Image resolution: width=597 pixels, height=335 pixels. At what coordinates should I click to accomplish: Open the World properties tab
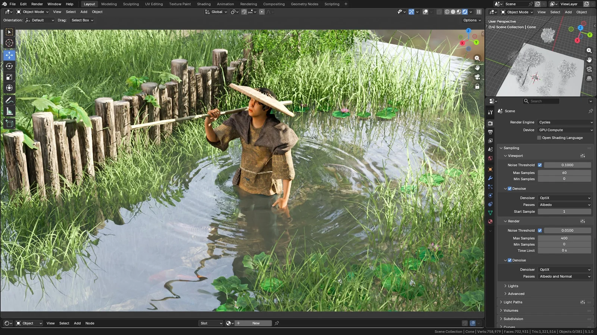click(490, 158)
